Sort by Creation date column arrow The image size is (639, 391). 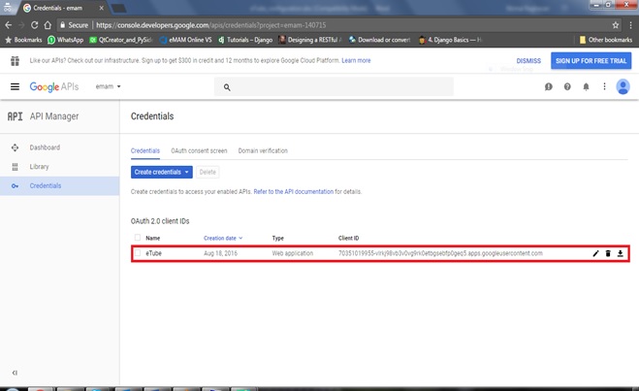click(x=240, y=238)
